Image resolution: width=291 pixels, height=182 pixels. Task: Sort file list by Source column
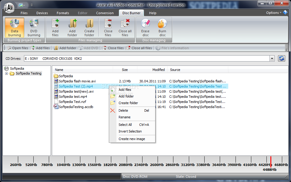[x=198, y=70]
